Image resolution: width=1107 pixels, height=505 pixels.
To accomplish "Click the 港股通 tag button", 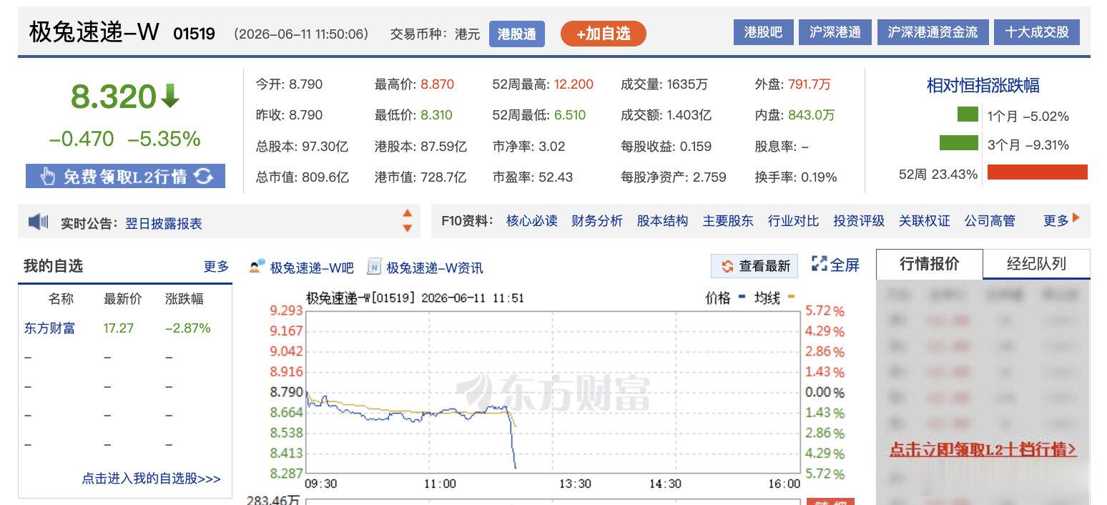I will (x=516, y=34).
